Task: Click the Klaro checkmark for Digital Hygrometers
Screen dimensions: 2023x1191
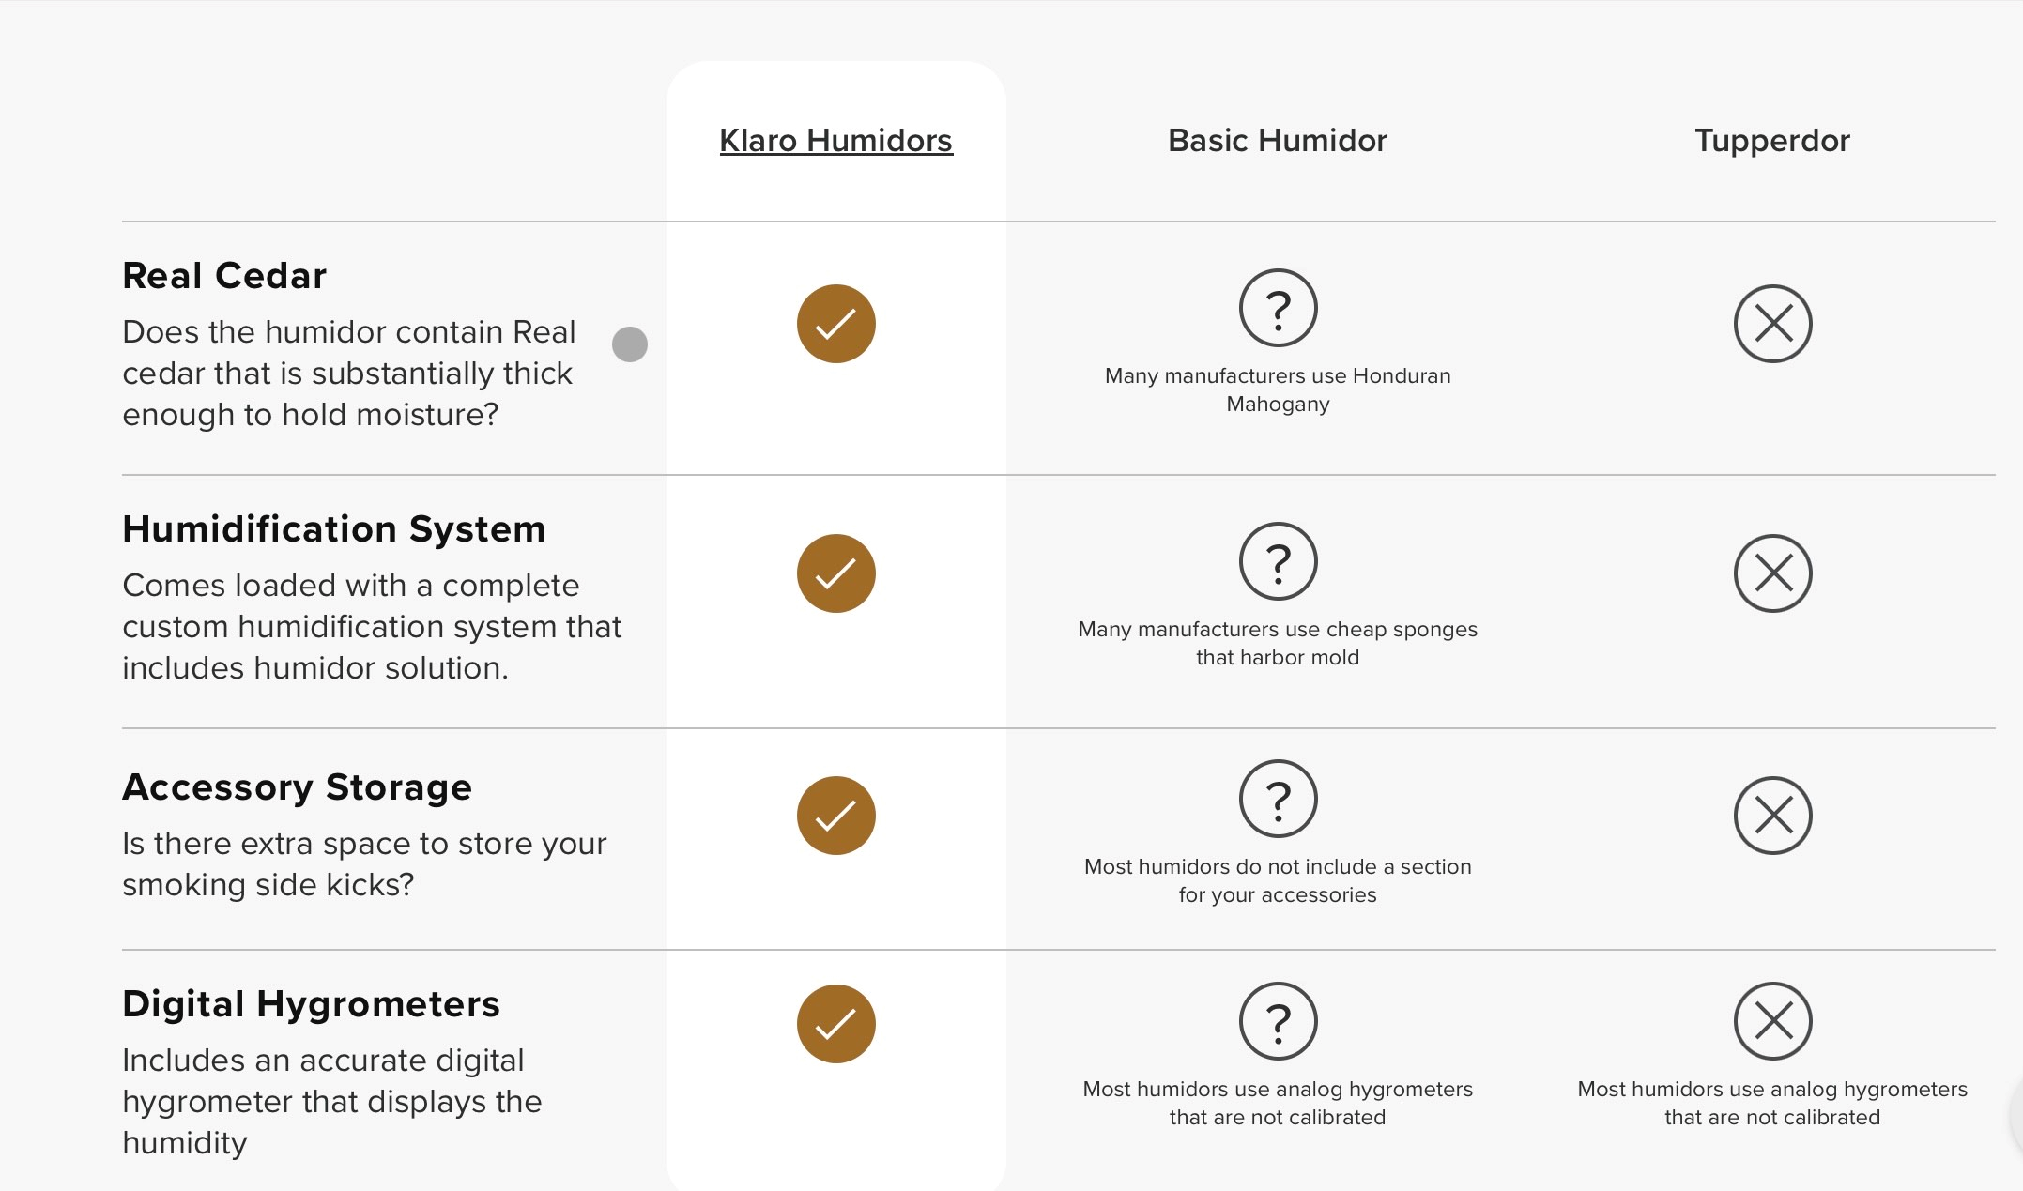Action: tap(835, 1024)
